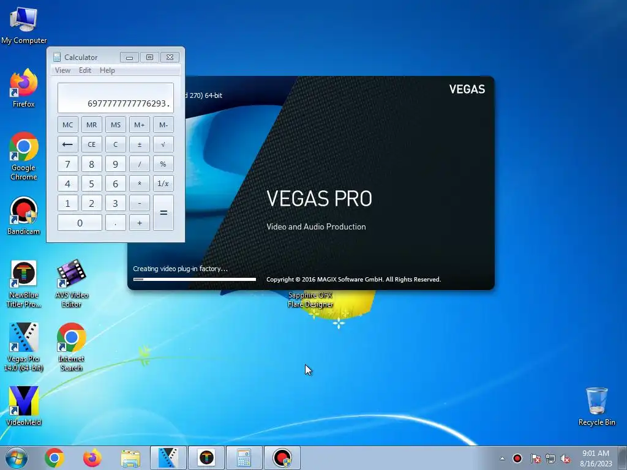Open Action Center flag tray icon
The width and height of the screenshot is (627, 470).
(x=535, y=458)
